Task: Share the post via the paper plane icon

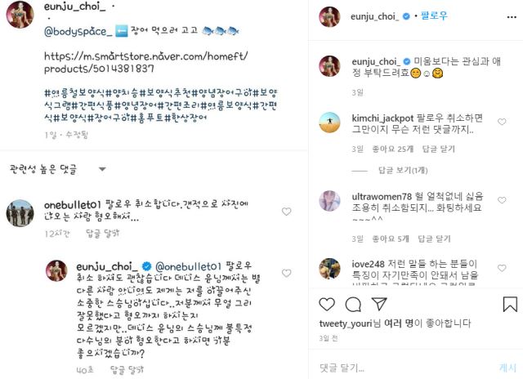Action: tap(379, 304)
